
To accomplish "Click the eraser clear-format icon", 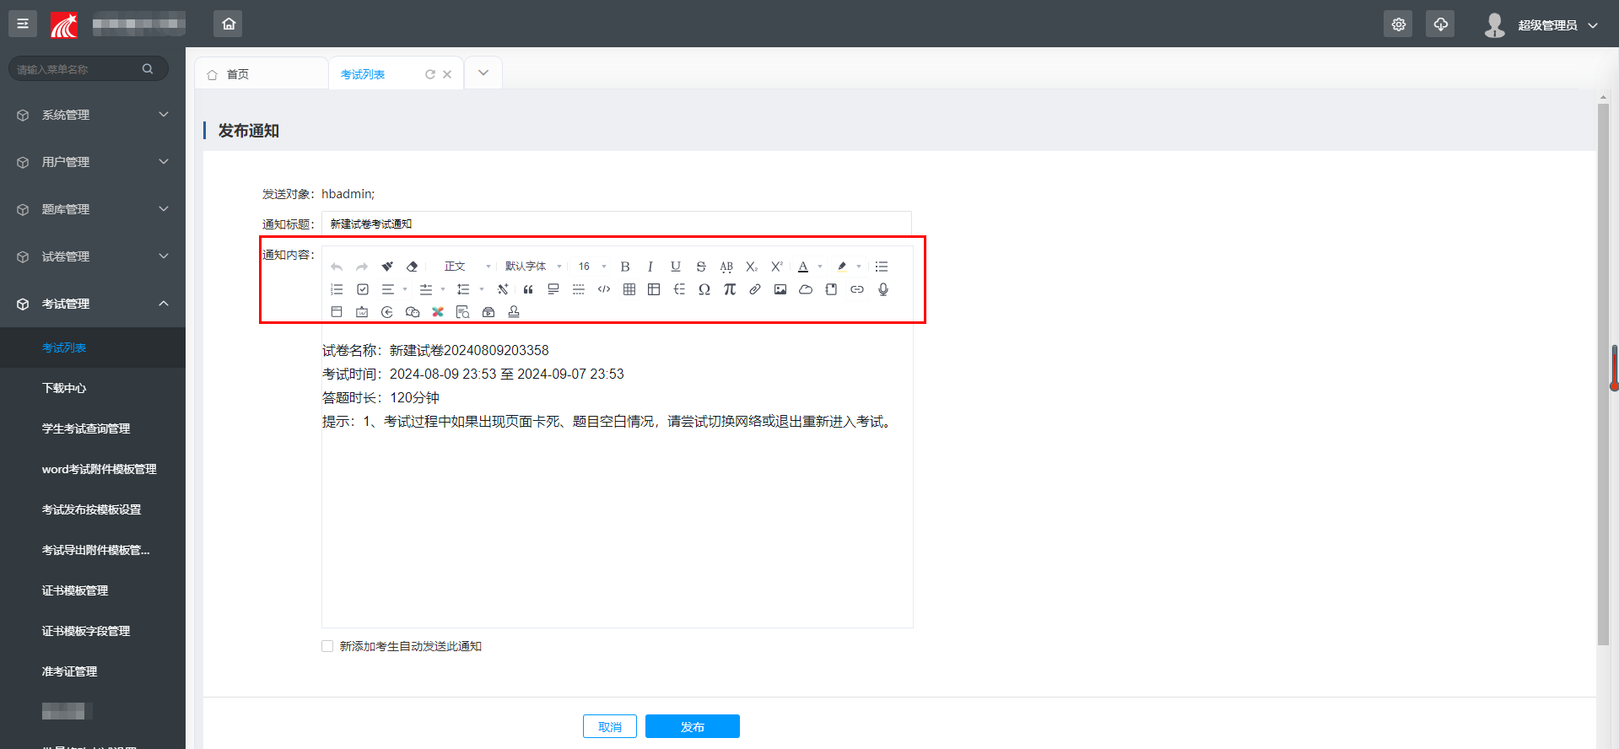I will [x=413, y=267].
